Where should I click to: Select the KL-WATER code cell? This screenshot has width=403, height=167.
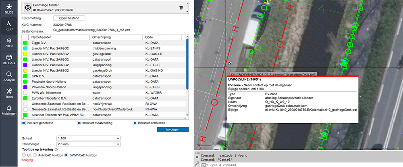pyautogui.click(x=154, y=93)
